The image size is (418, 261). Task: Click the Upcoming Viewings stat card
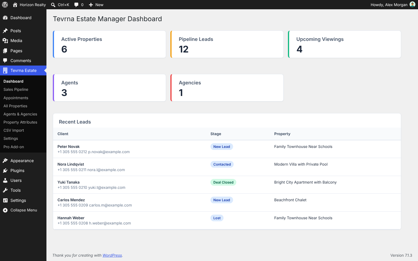[x=345, y=44]
